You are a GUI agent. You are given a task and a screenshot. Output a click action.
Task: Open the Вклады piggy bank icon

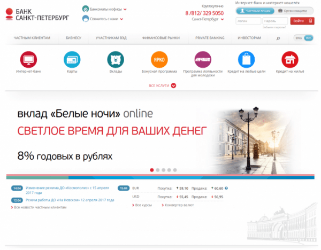[x=116, y=59]
